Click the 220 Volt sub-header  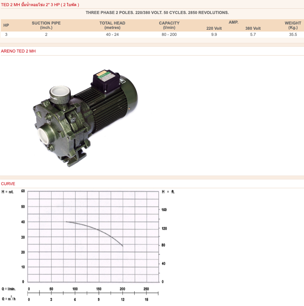(214, 28)
